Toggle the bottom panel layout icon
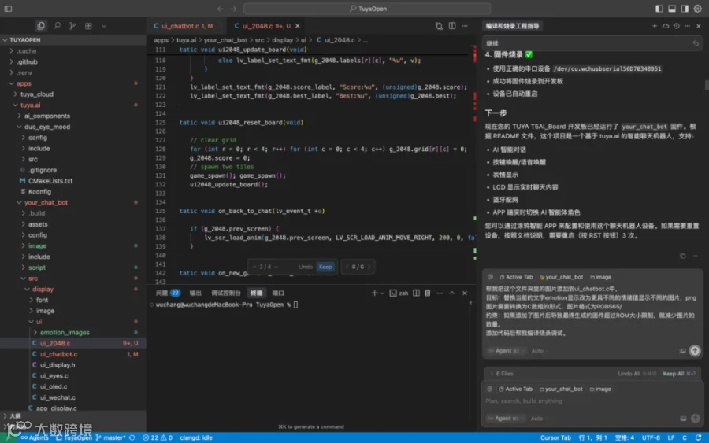709x443 pixels. 672,9
